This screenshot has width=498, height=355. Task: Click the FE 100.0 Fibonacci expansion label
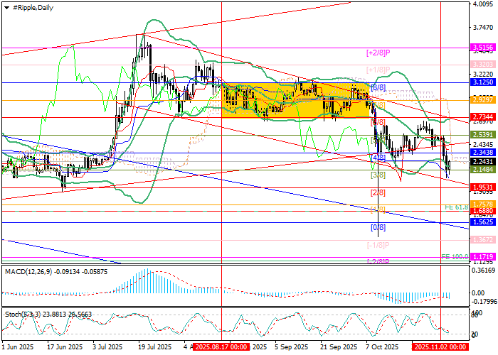[x=455, y=256]
